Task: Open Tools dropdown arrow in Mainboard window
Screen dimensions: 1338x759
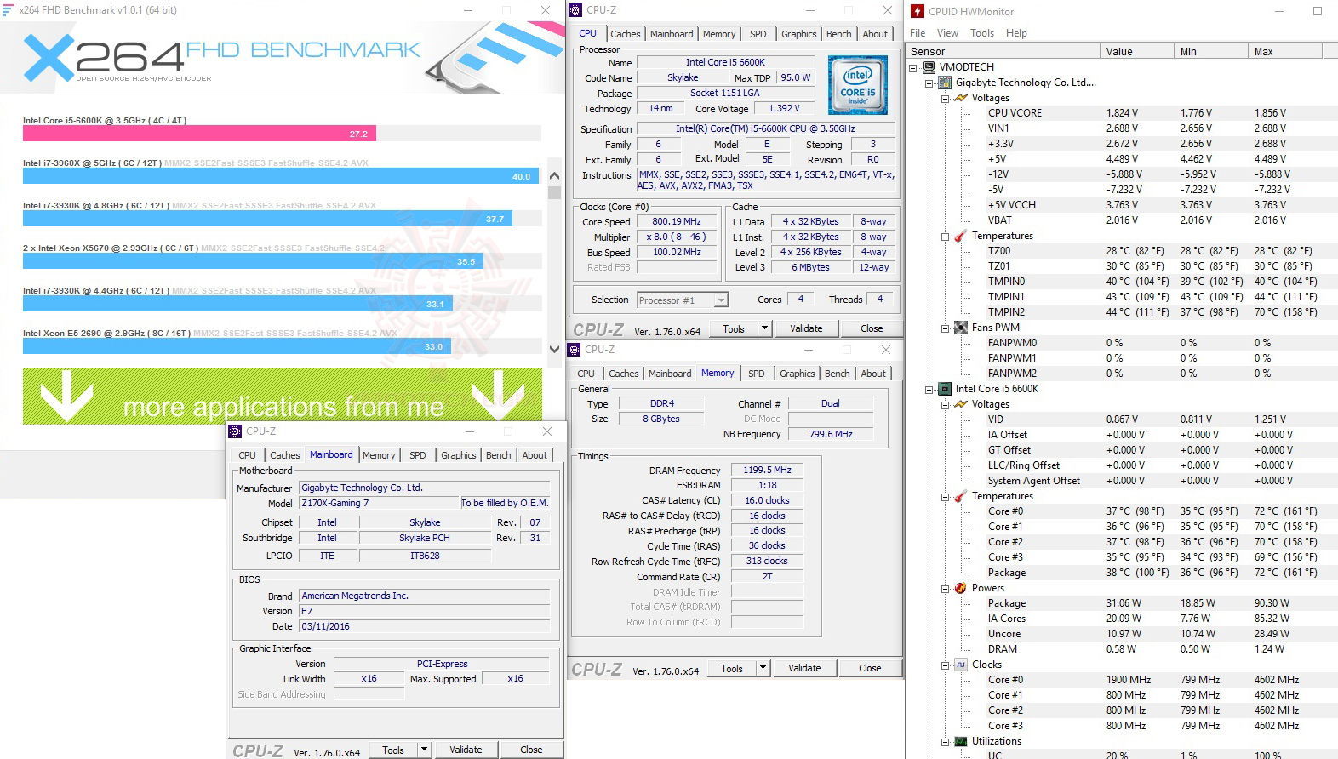Action: click(x=424, y=750)
